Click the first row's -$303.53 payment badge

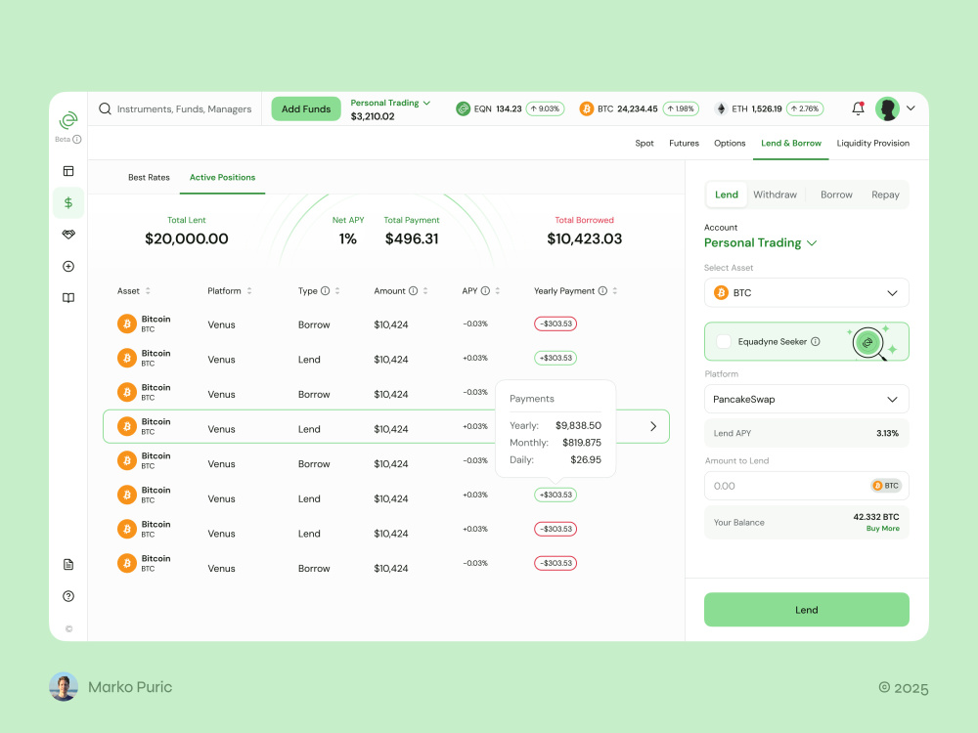tap(556, 323)
